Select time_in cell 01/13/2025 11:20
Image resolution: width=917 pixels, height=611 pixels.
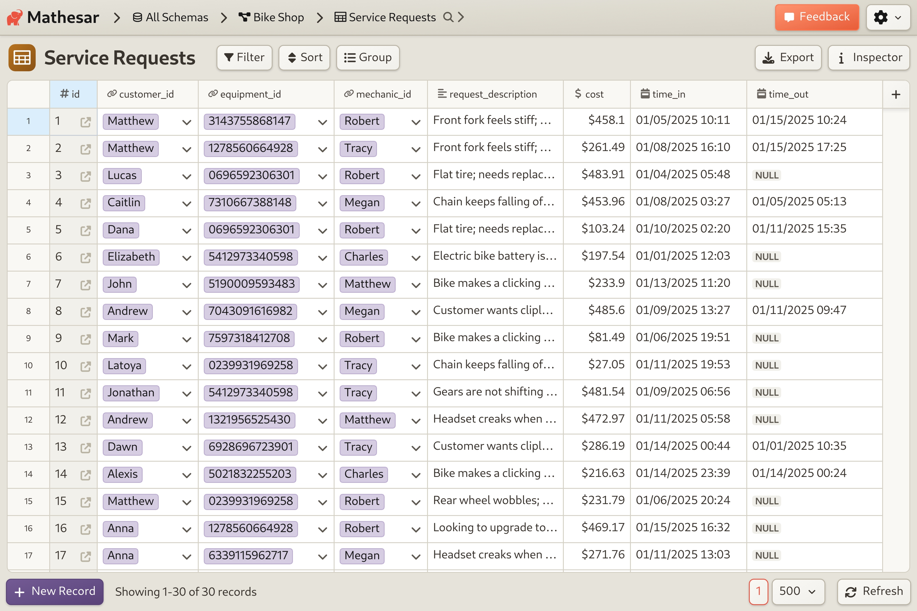tap(689, 285)
